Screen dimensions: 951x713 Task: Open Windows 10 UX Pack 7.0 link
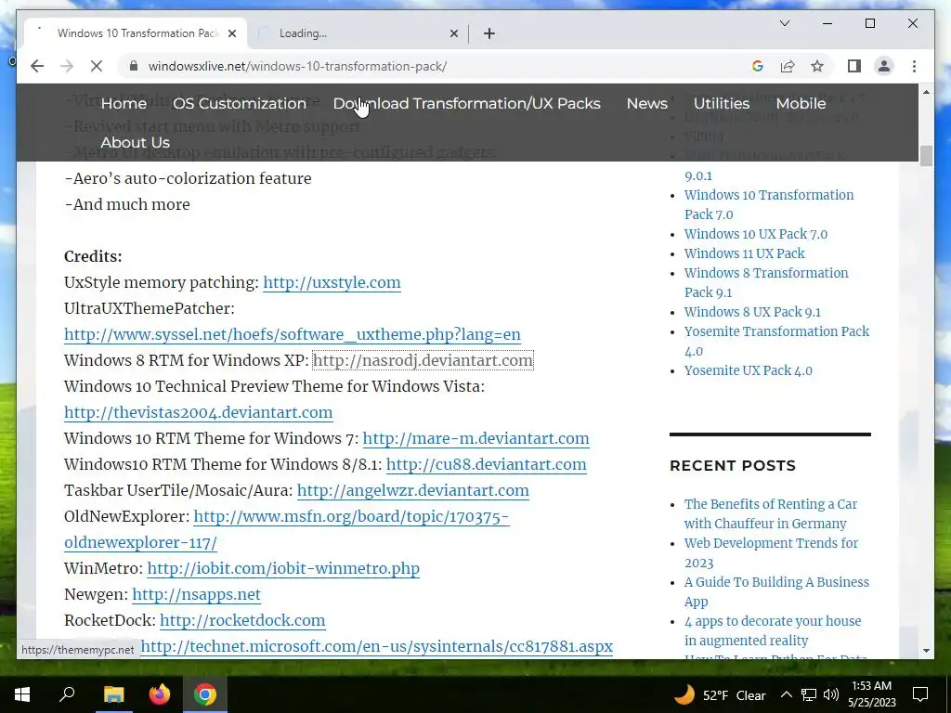756,234
